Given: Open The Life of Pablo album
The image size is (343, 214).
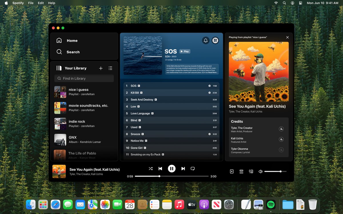Looking at the screenshot, I should 84,155.
